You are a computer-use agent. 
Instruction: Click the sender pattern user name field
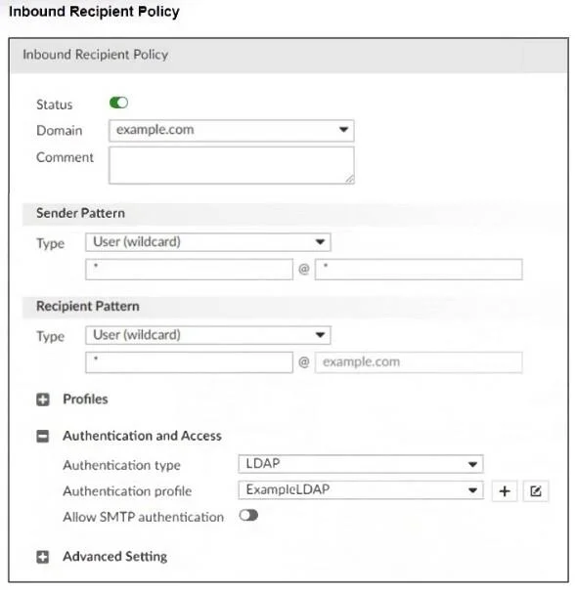tap(189, 270)
